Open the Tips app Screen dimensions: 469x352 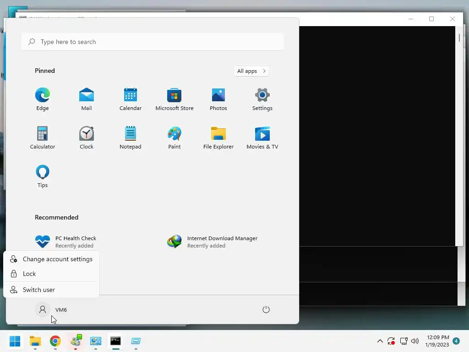pyautogui.click(x=43, y=176)
